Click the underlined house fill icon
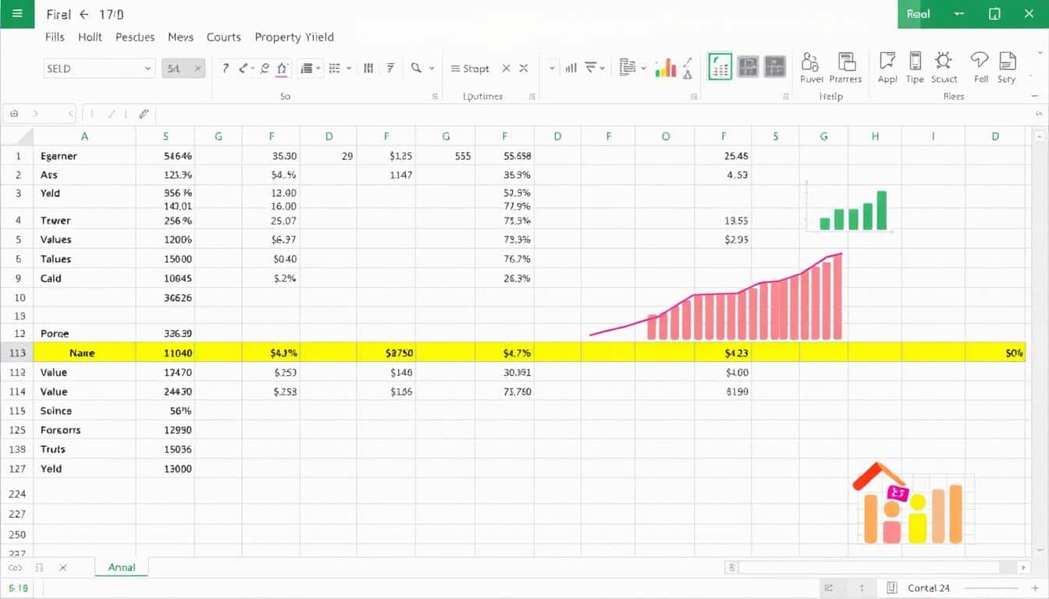Viewport: 1049px width, 599px height. [x=282, y=69]
